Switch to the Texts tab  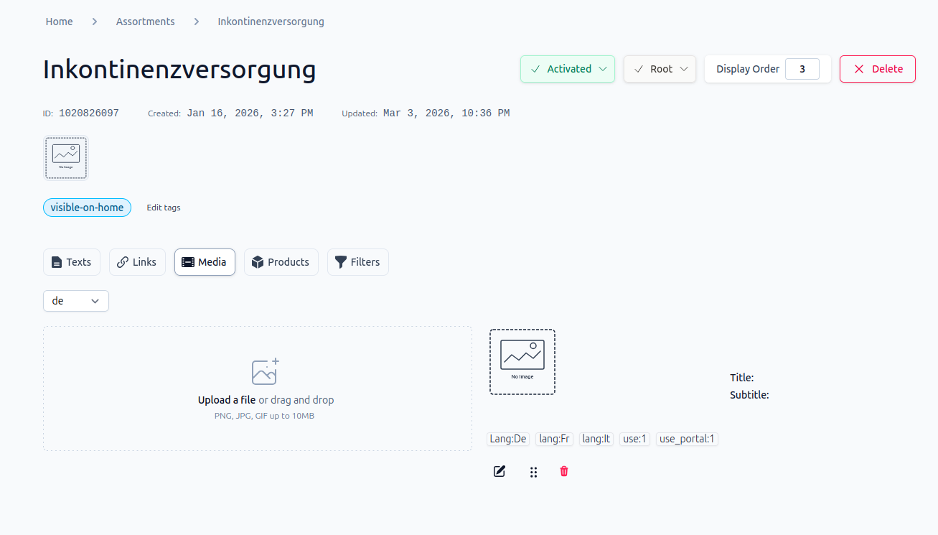click(72, 262)
